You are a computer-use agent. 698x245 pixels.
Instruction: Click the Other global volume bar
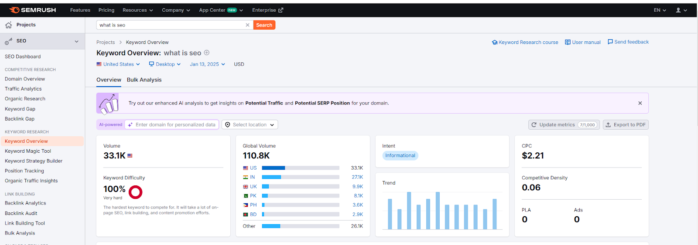click(x=300, y=226)
